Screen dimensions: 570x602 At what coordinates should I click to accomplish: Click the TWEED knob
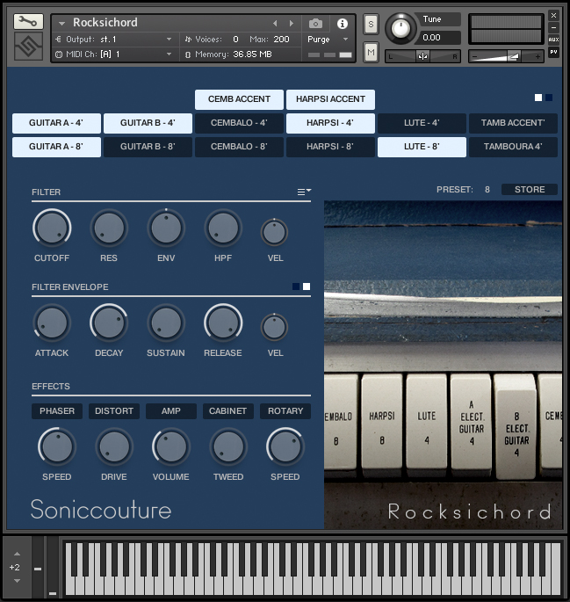[x=228, y=447]
